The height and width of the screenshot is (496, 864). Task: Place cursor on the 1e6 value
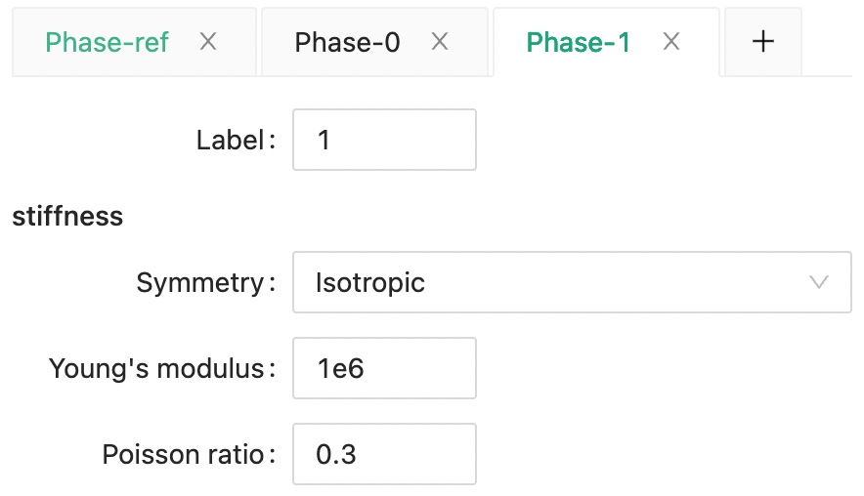point(340,368)
